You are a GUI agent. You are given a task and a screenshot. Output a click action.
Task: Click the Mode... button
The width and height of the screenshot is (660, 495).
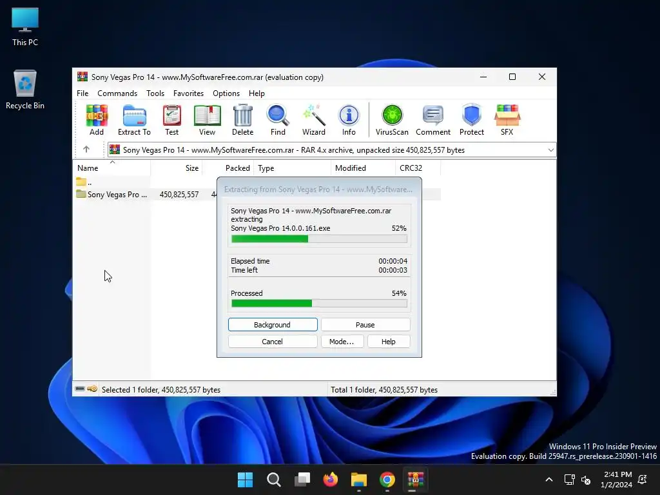coord(342,342)
